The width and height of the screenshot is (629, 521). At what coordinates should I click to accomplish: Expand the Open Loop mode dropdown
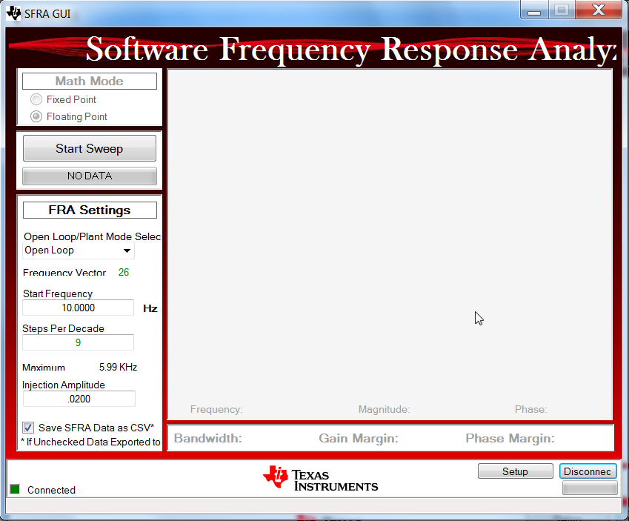pos(127,250)
